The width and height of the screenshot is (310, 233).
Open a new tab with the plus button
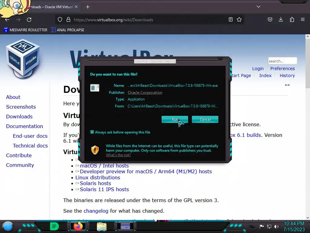[87, 7]
